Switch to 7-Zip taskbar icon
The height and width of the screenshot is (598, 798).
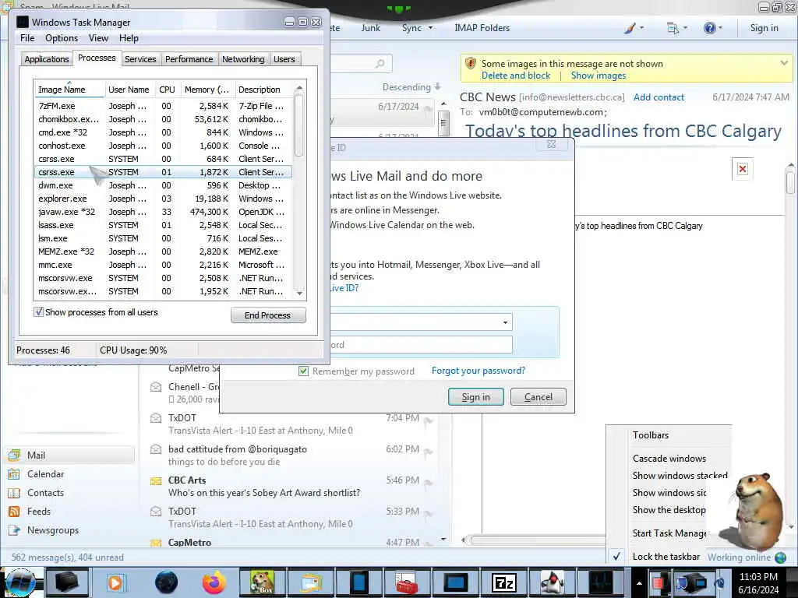(x=504, y=582)
